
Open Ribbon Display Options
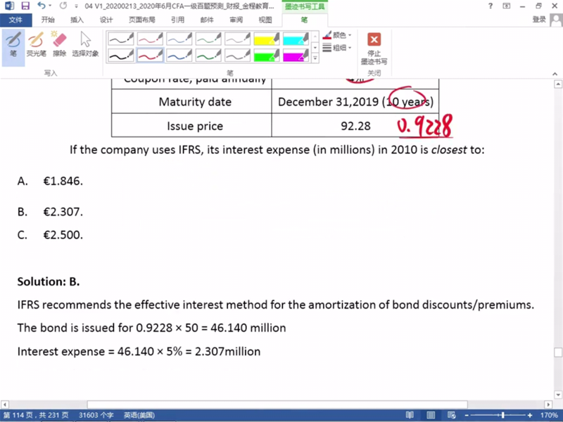pos(506,6)
